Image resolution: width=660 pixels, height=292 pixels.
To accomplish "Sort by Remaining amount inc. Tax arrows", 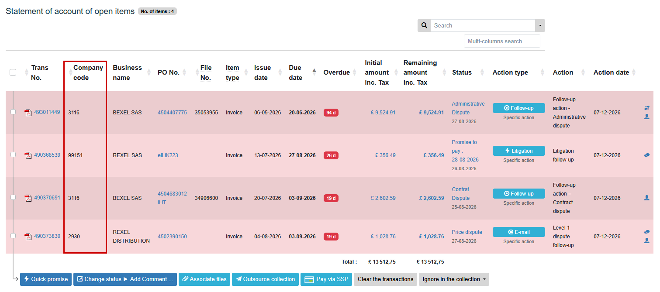I will (444, 72).
